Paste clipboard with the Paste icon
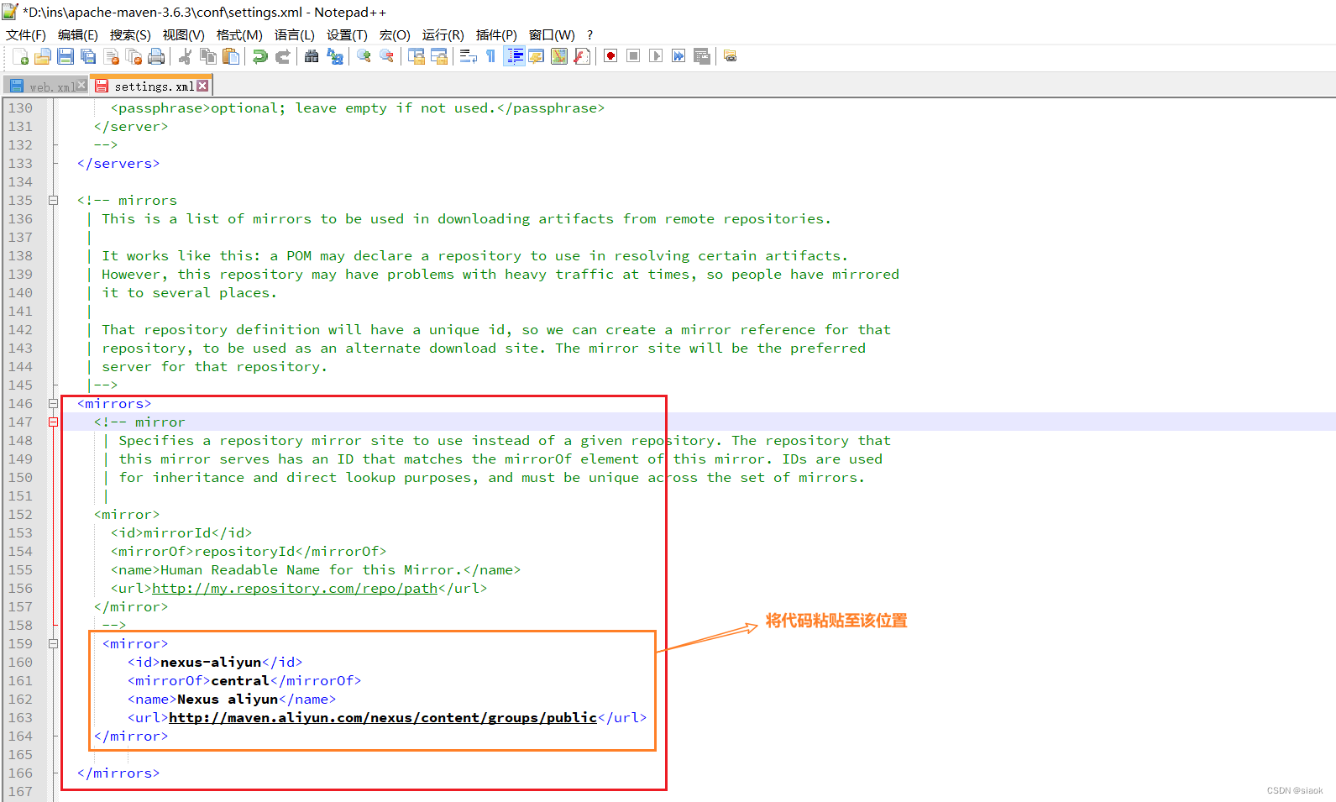1336x802 pixels. 231,56
